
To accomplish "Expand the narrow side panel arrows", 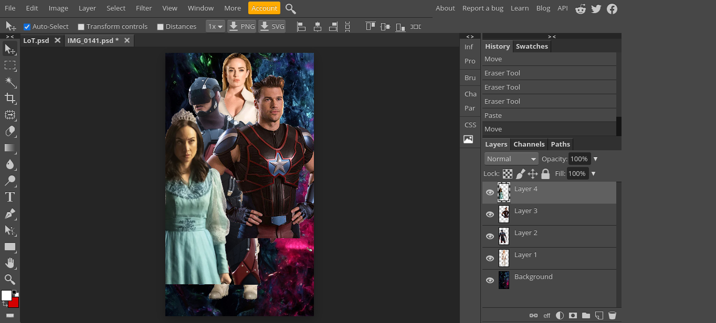I will point(470,37).
